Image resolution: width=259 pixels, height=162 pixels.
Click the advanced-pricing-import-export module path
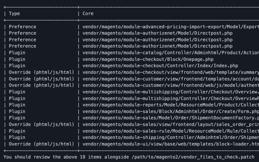click(171, 27)
